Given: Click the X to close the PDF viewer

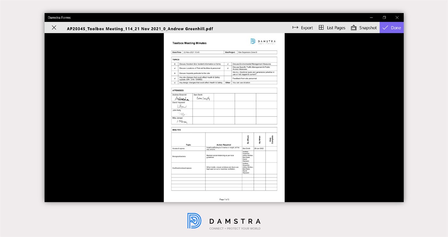Looking at the screenshot, I should (54, 28).
